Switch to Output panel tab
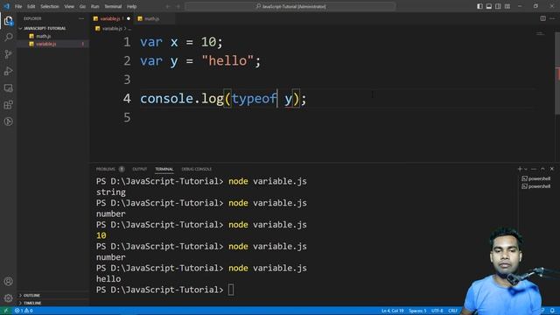560x315 pixels. pos(140,169)
